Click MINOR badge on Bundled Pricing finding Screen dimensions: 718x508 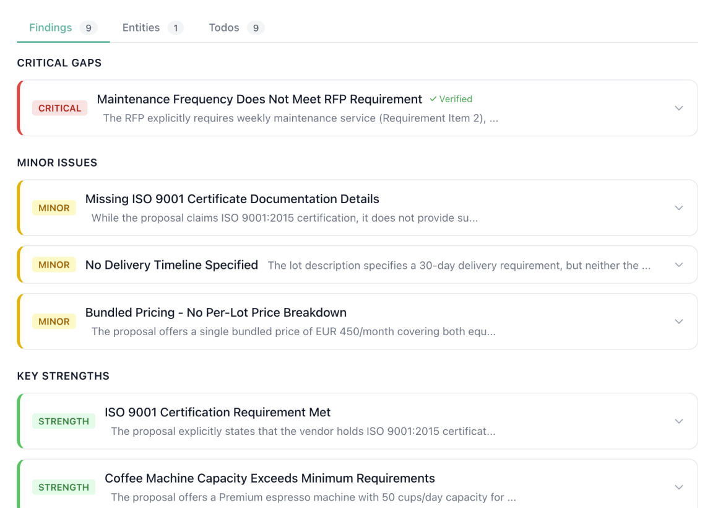click(x=54, y=322)
